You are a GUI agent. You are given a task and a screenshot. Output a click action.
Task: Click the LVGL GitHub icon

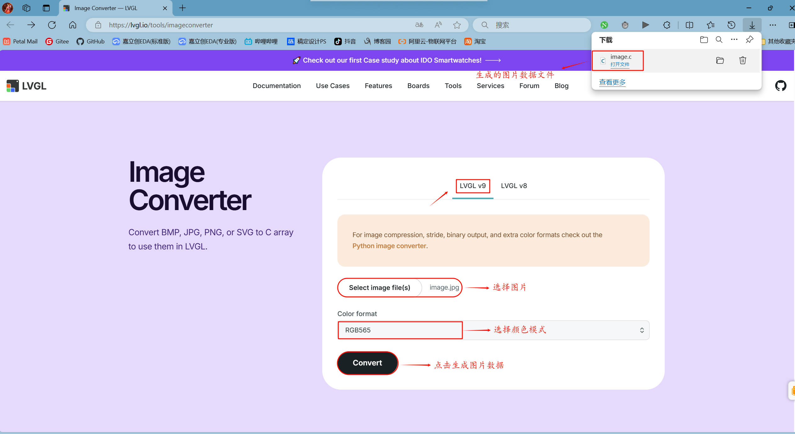click(x=781, y=85)
